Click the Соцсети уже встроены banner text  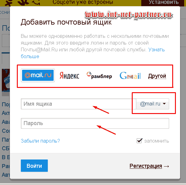click(83, 2)
